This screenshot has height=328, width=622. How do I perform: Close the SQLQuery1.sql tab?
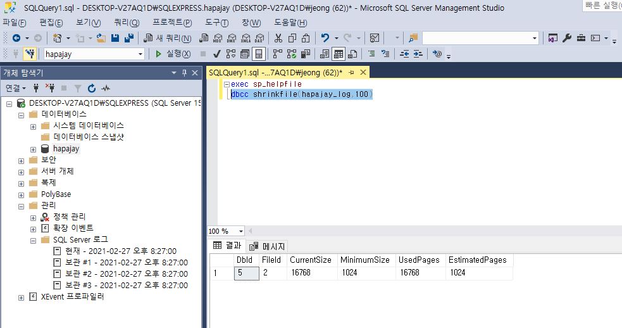click(363, 72)
